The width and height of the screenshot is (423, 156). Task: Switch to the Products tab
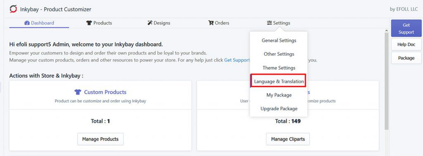pos(99,23)
